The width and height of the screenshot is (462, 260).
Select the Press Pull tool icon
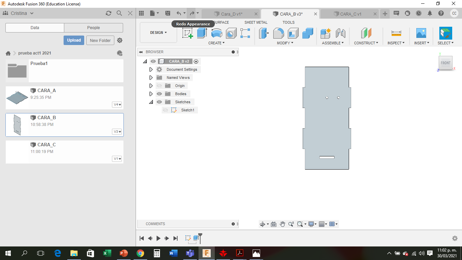(264, 33)
